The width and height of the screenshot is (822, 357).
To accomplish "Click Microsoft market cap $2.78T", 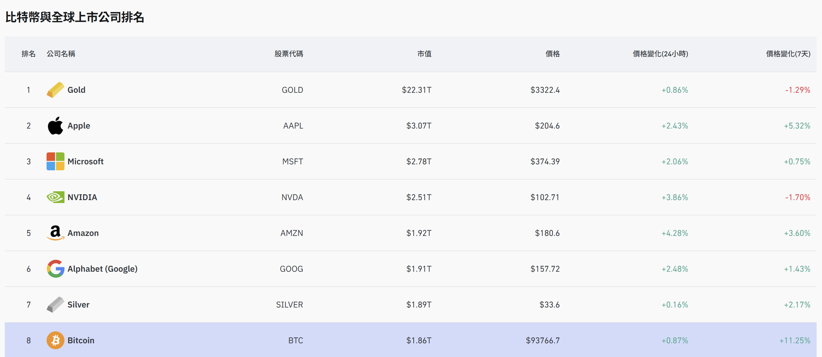I will point(419,162).
